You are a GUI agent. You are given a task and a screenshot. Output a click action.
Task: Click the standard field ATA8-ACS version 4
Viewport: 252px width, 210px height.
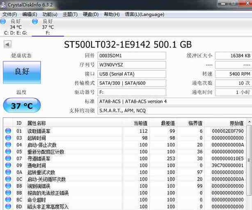175,101
